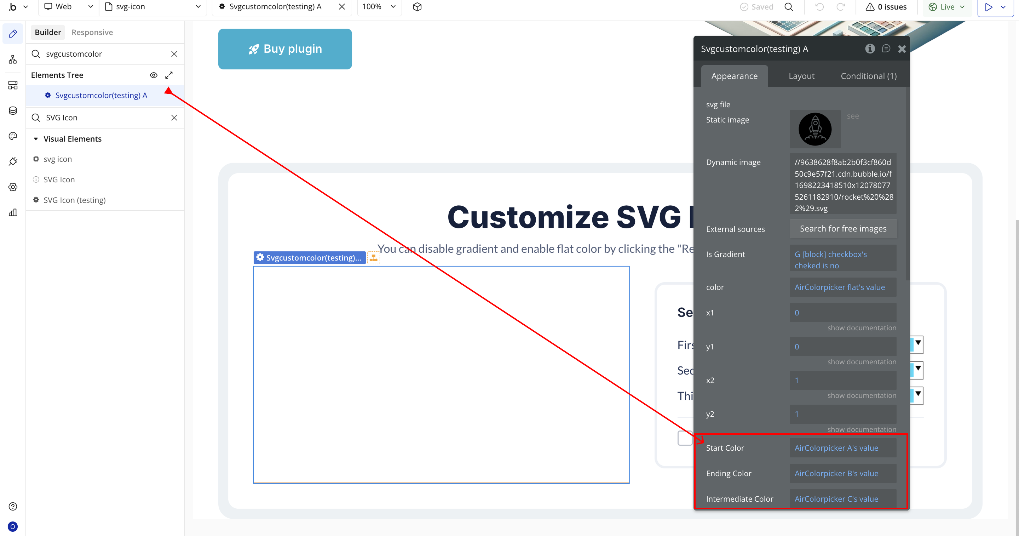Toggle Elements Tree visibility eye icon

[154, 75]
